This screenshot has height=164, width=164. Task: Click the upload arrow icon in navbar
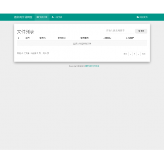click(52, 17)
